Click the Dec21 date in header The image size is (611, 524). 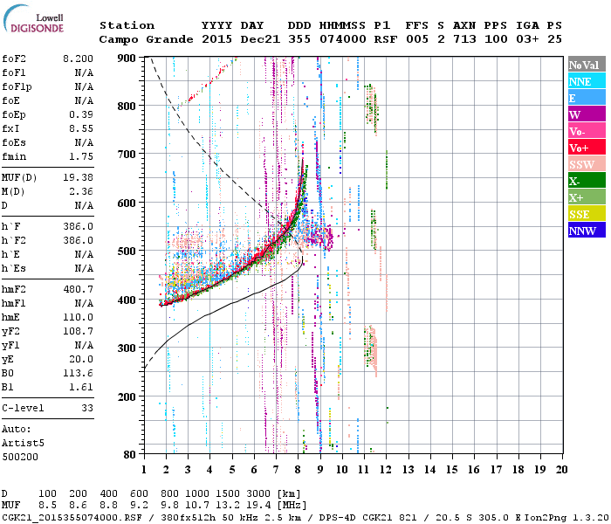click(260, 39)
